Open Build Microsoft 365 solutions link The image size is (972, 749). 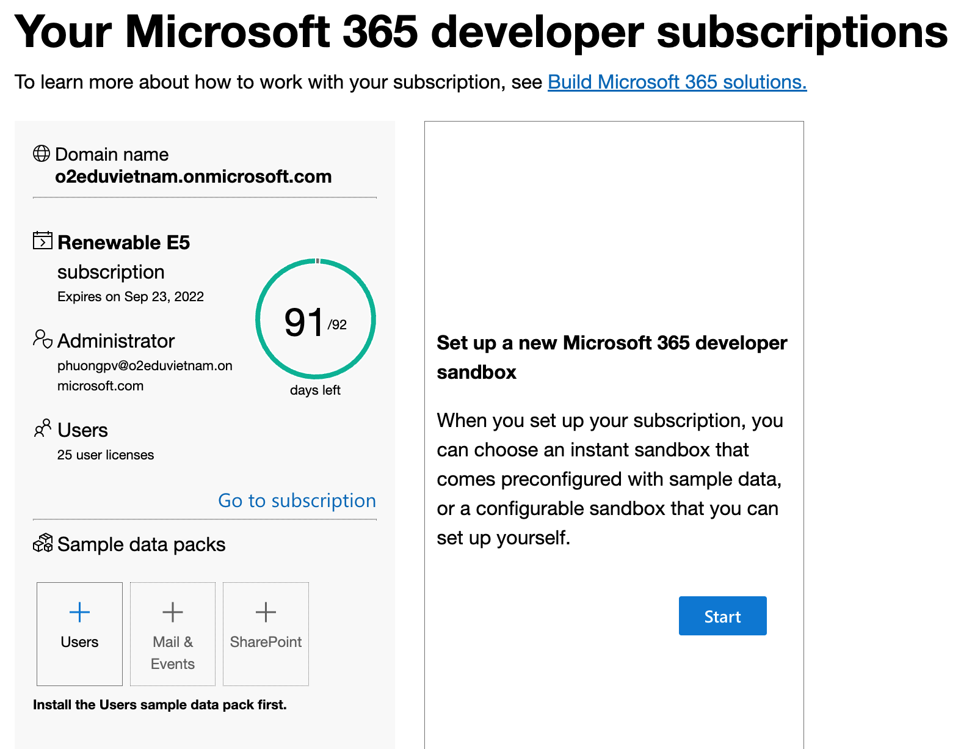click(677, 82)
